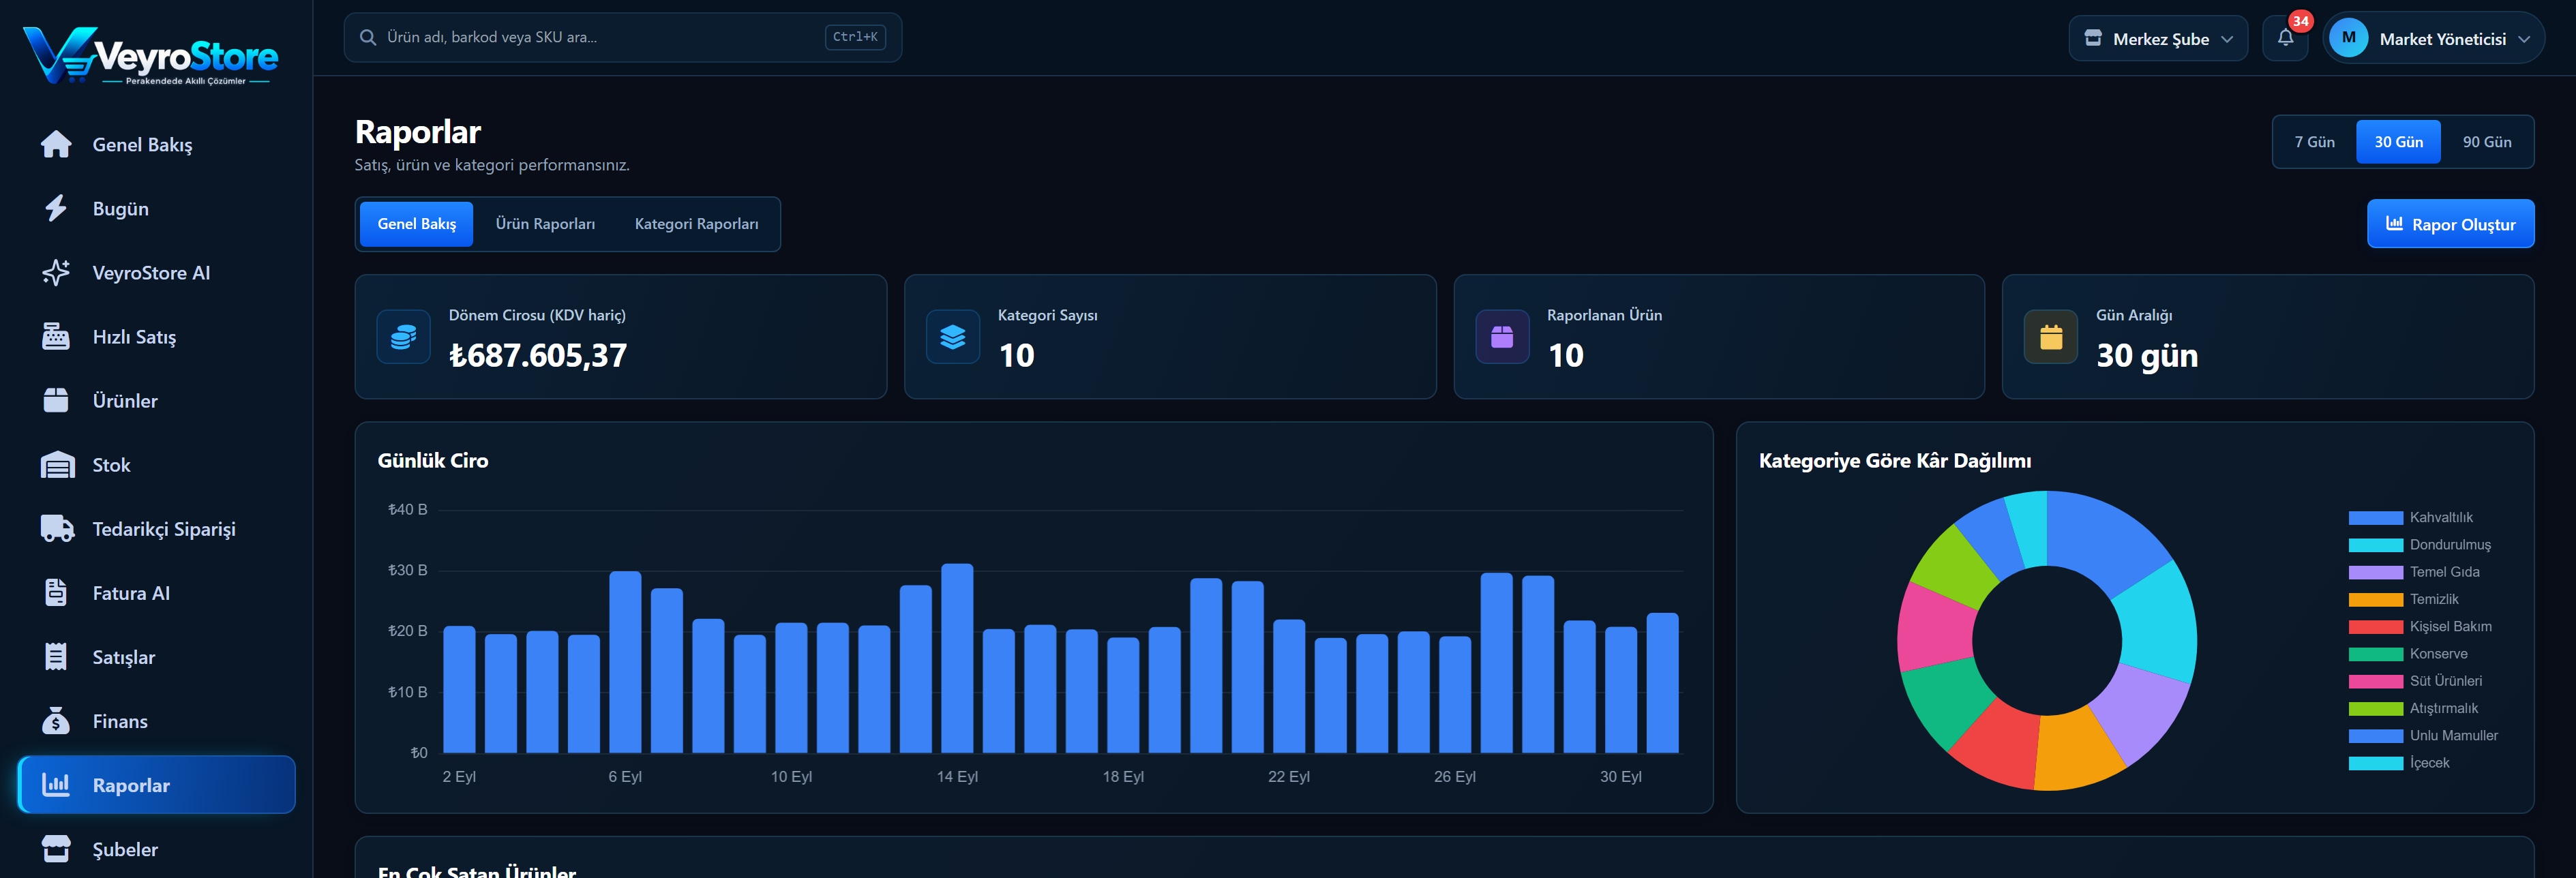Screen dimensions: 2576x878
Task: Toggle the Kahvaltılık legend swatch
Action: click(x=2375, y=517)
